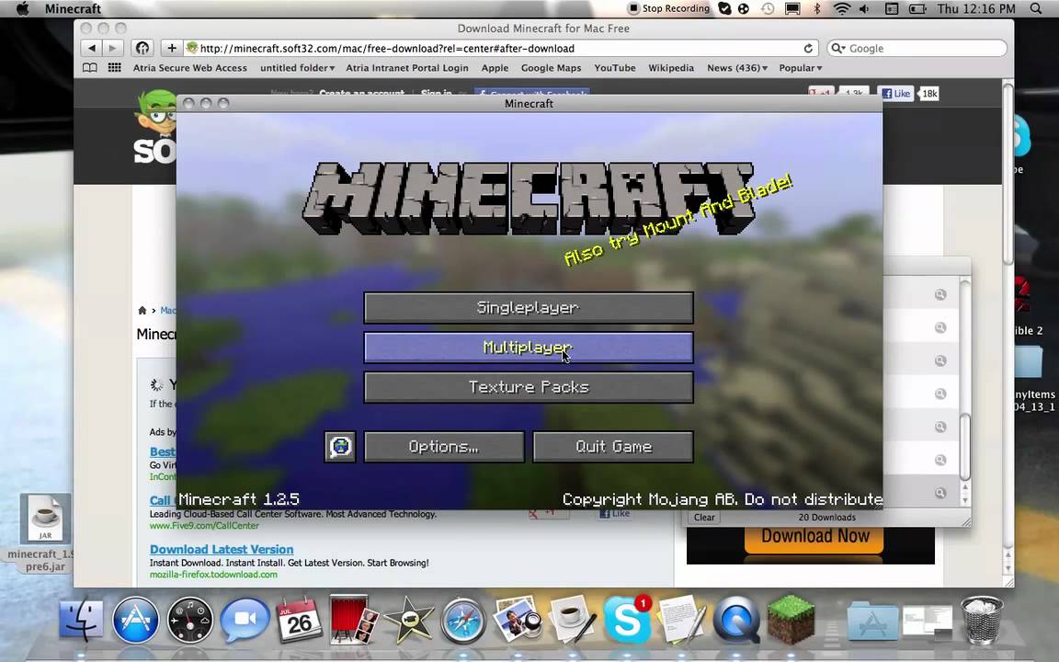
Task: Expand the untitled folder bookmark menu
Action: (297, 67)
